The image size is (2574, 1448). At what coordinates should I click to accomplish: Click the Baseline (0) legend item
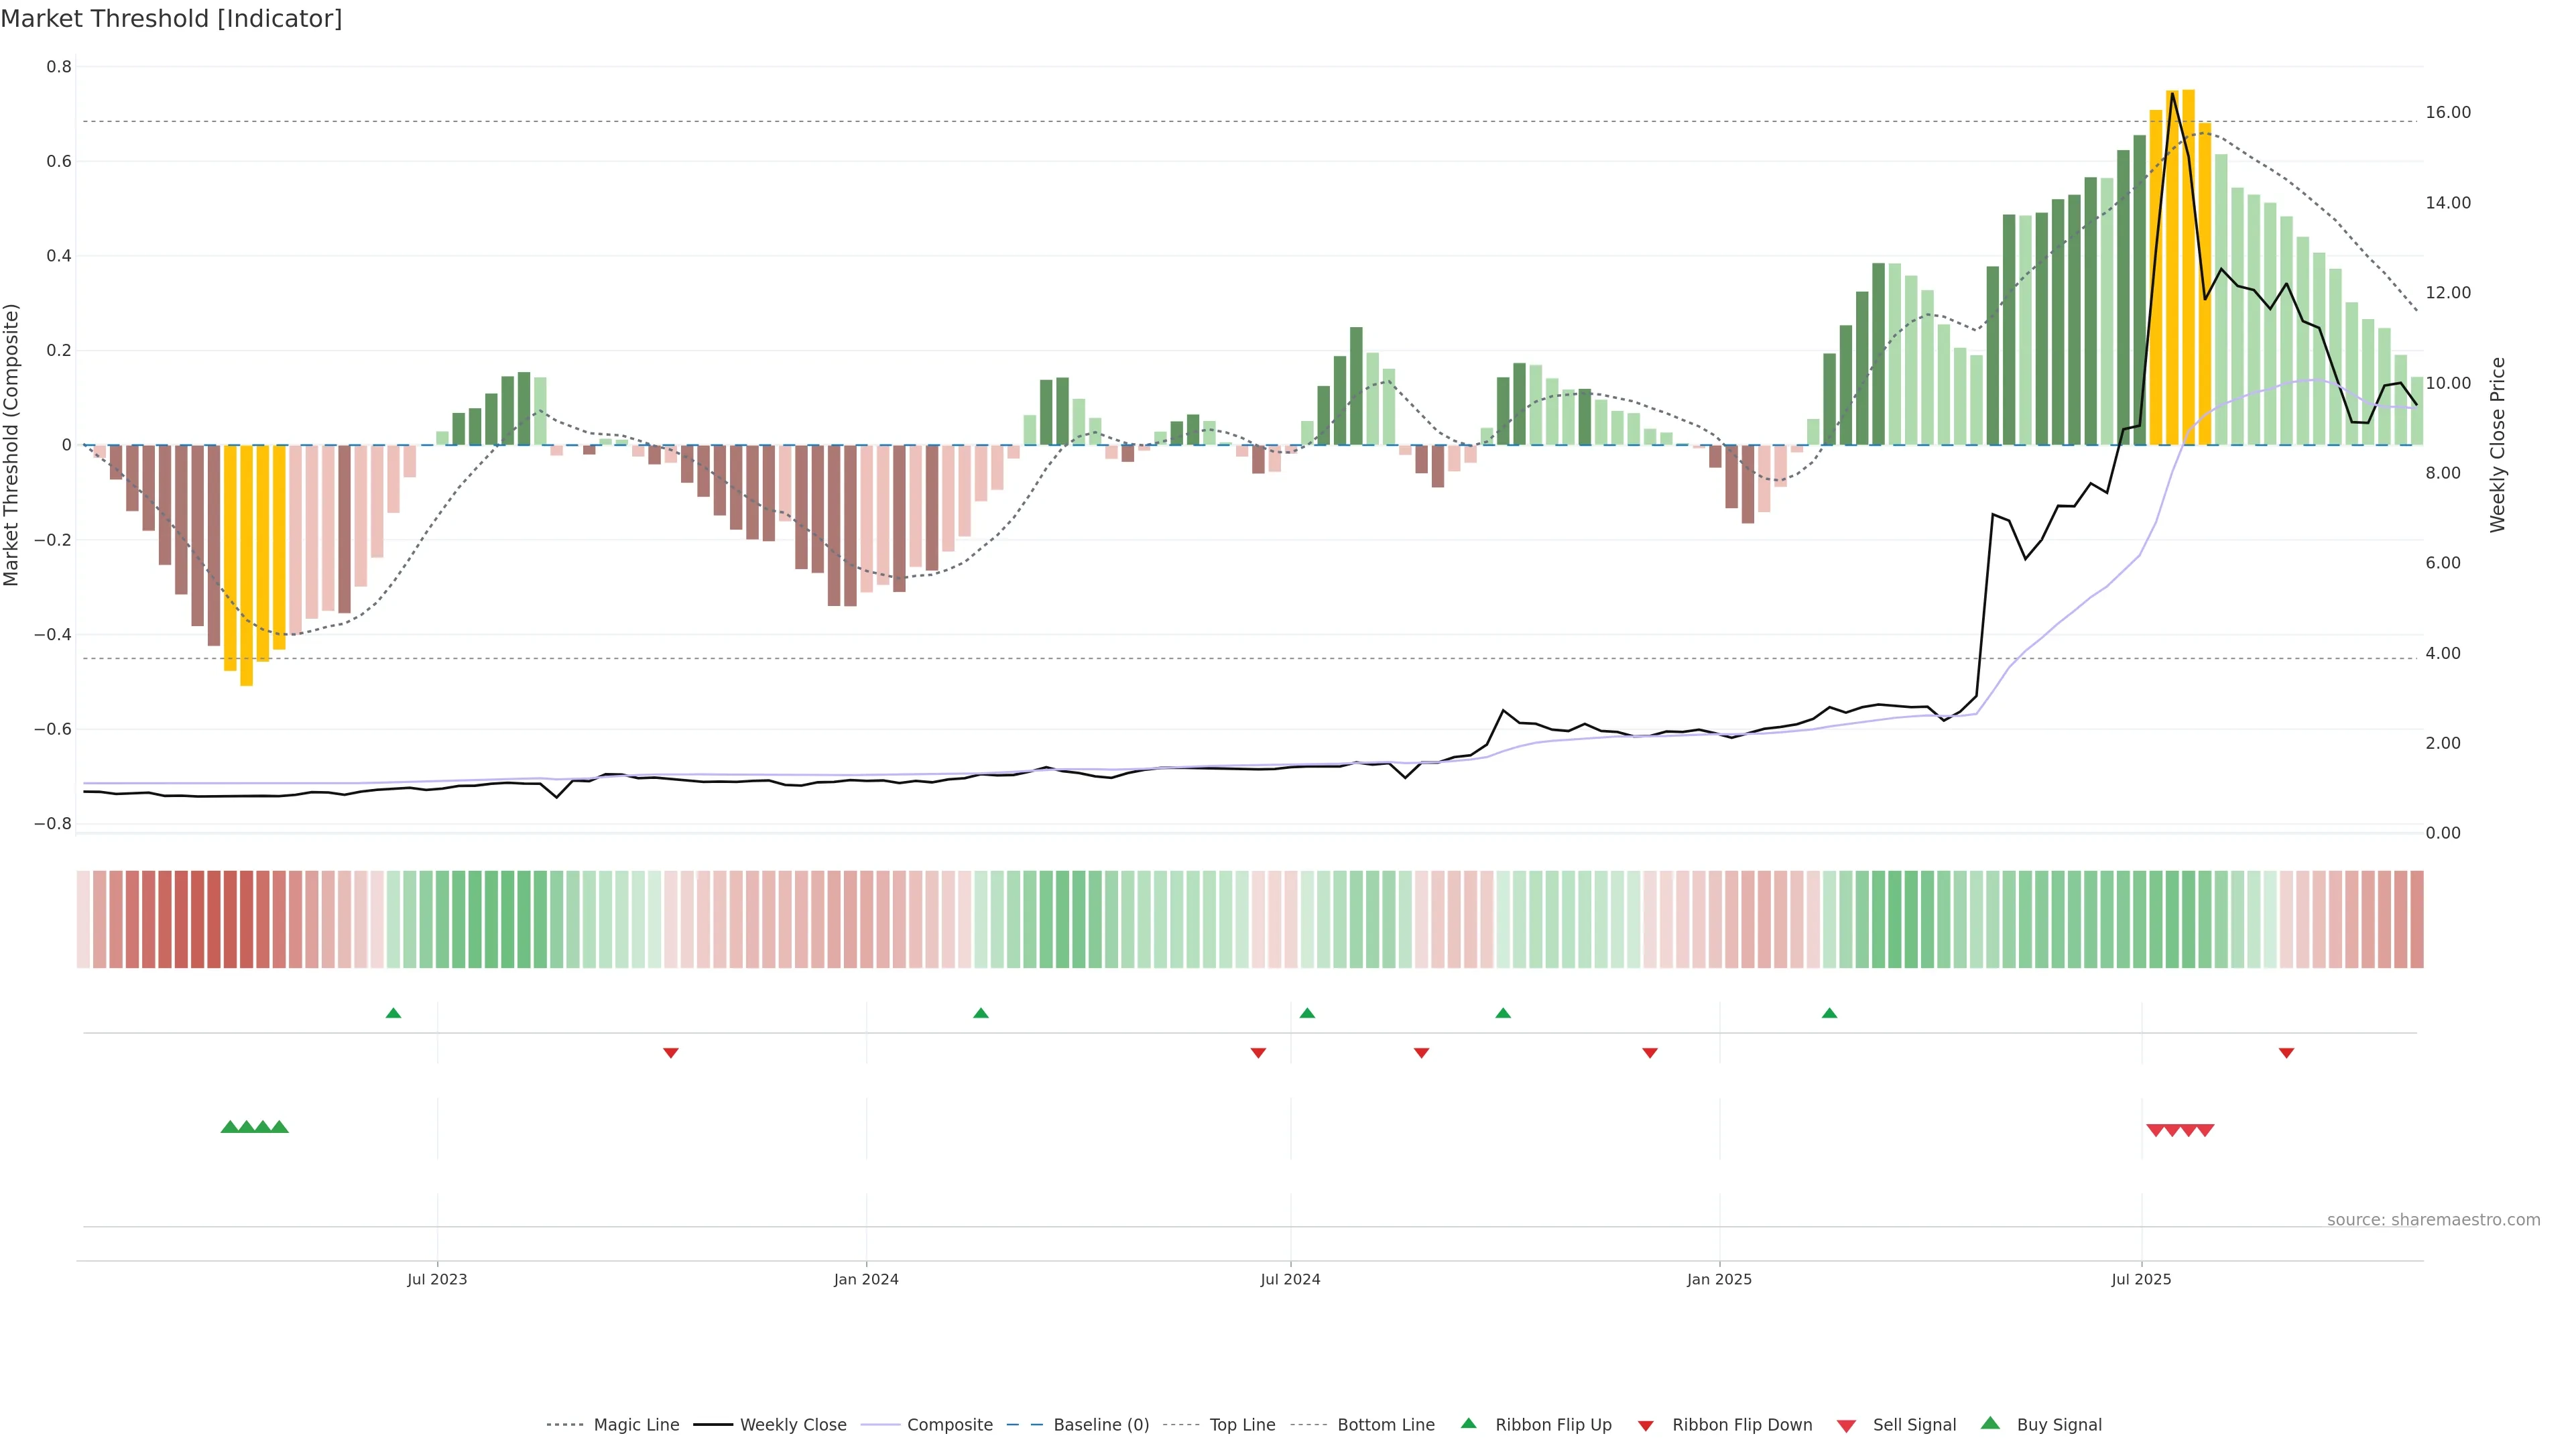(1100, 1424)
